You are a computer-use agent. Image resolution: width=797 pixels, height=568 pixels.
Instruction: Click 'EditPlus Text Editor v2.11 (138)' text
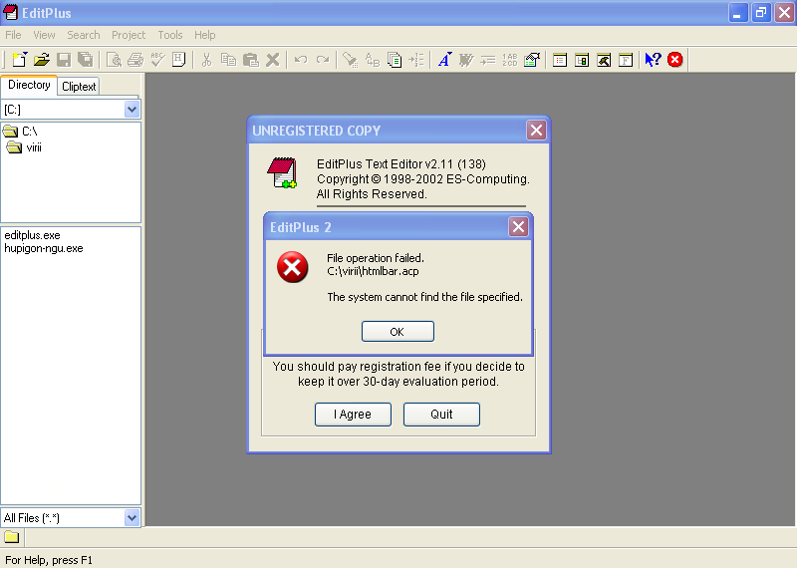[401, 164]
